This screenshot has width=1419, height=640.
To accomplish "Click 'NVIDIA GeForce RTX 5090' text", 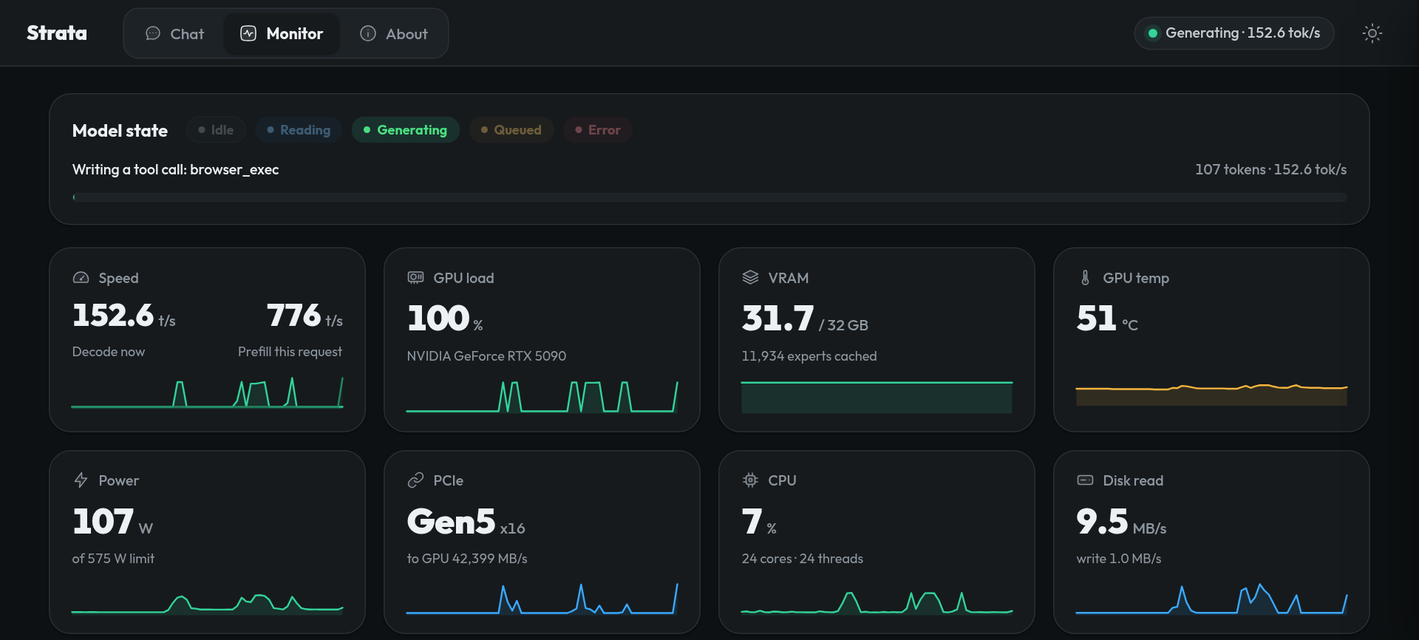I will click(486, 356).
